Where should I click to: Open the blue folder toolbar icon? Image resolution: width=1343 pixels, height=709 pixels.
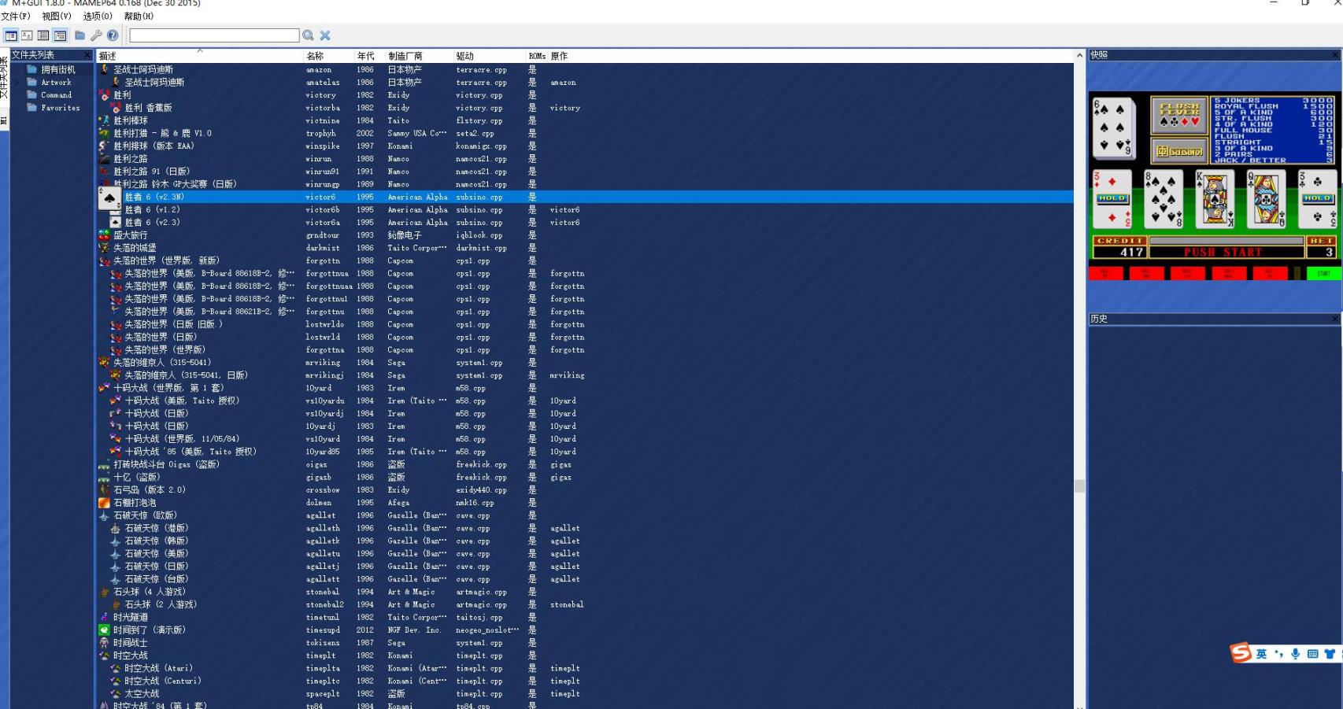(80, 35)
